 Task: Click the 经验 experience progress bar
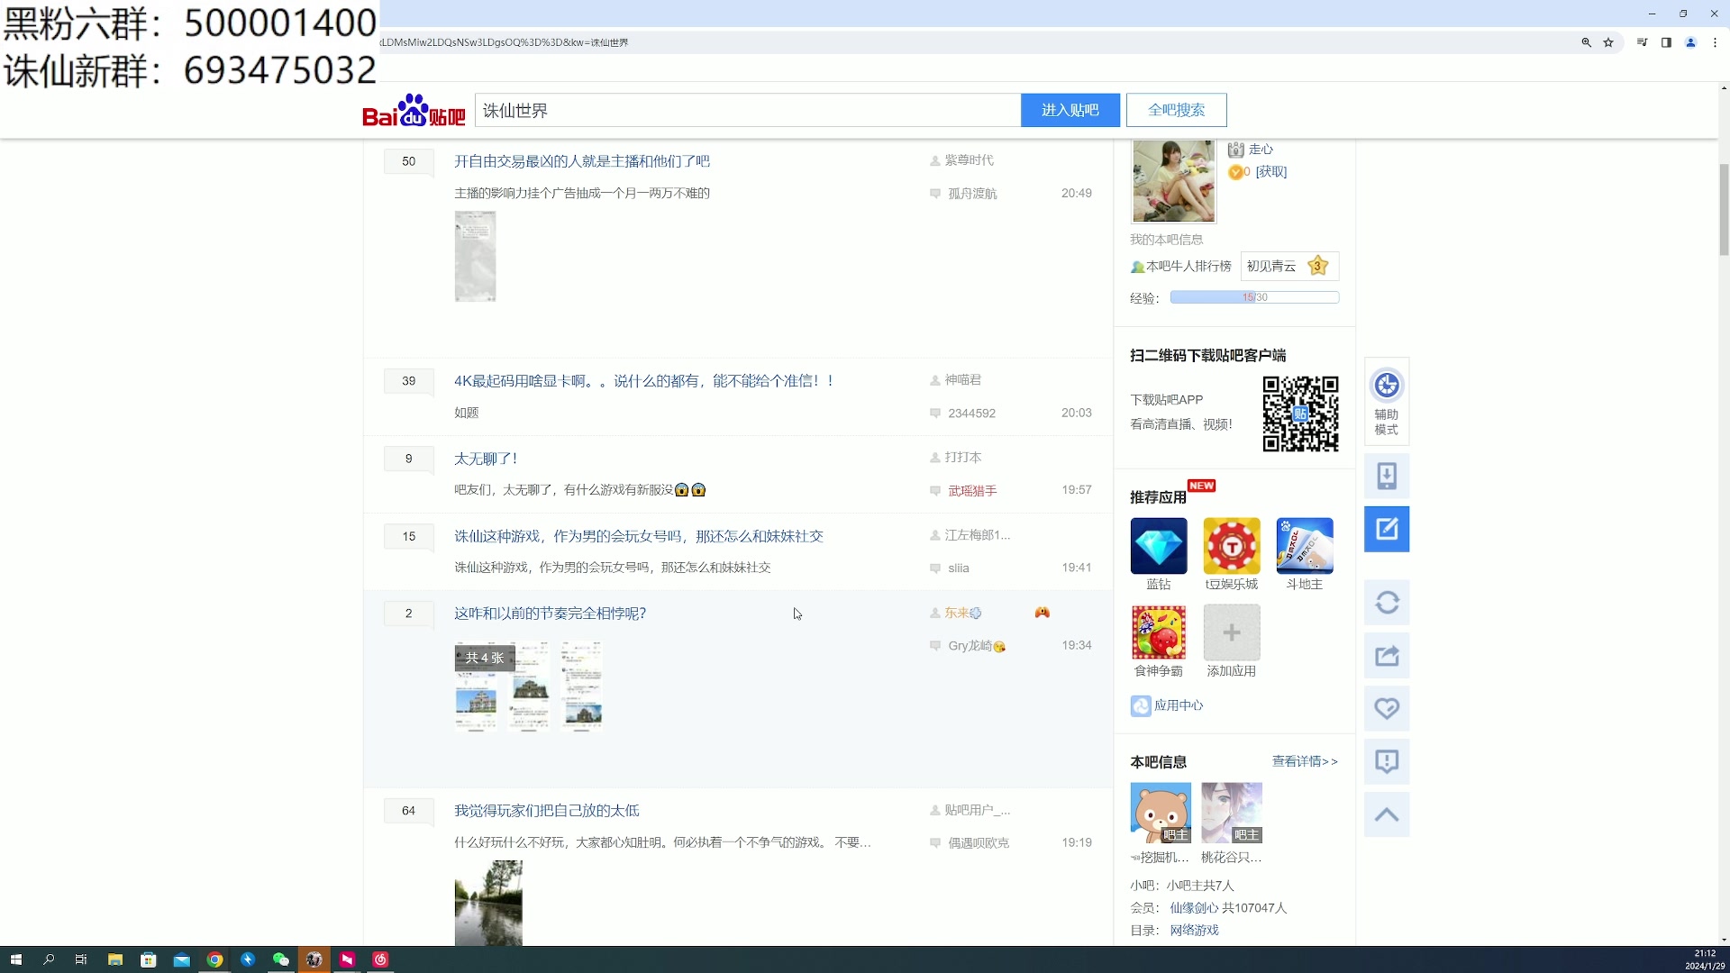(1253, 296)
